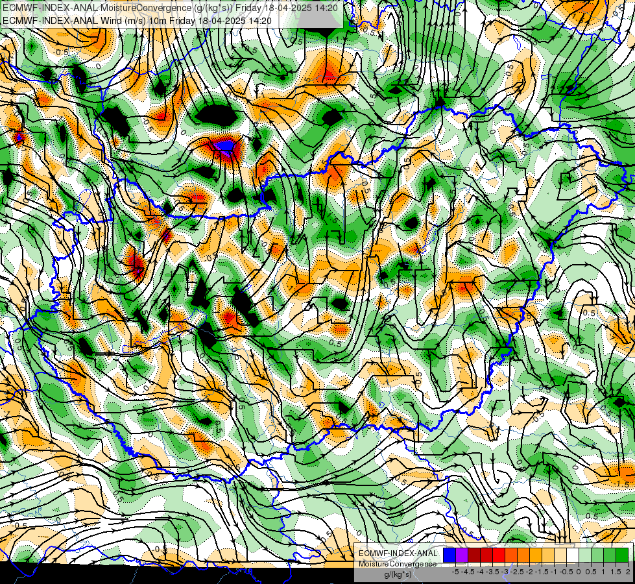Screen dimensions: 635x584
Task: Click orange-red legend swatch between -3 and -2.5
Action: tap(511, 555)
